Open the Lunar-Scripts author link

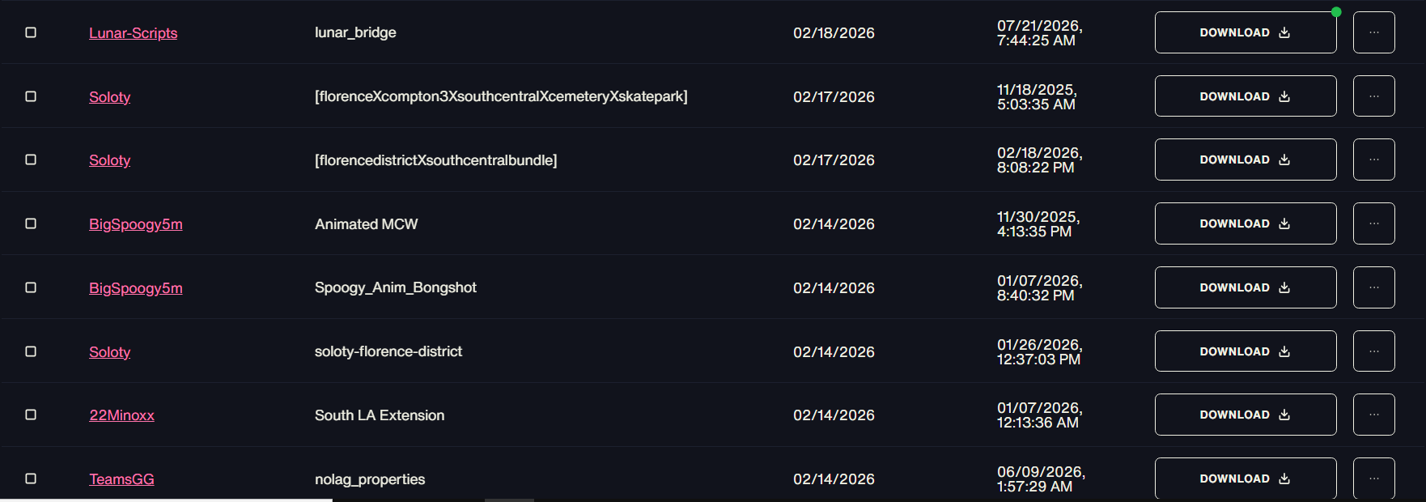(x=133, y=33)
